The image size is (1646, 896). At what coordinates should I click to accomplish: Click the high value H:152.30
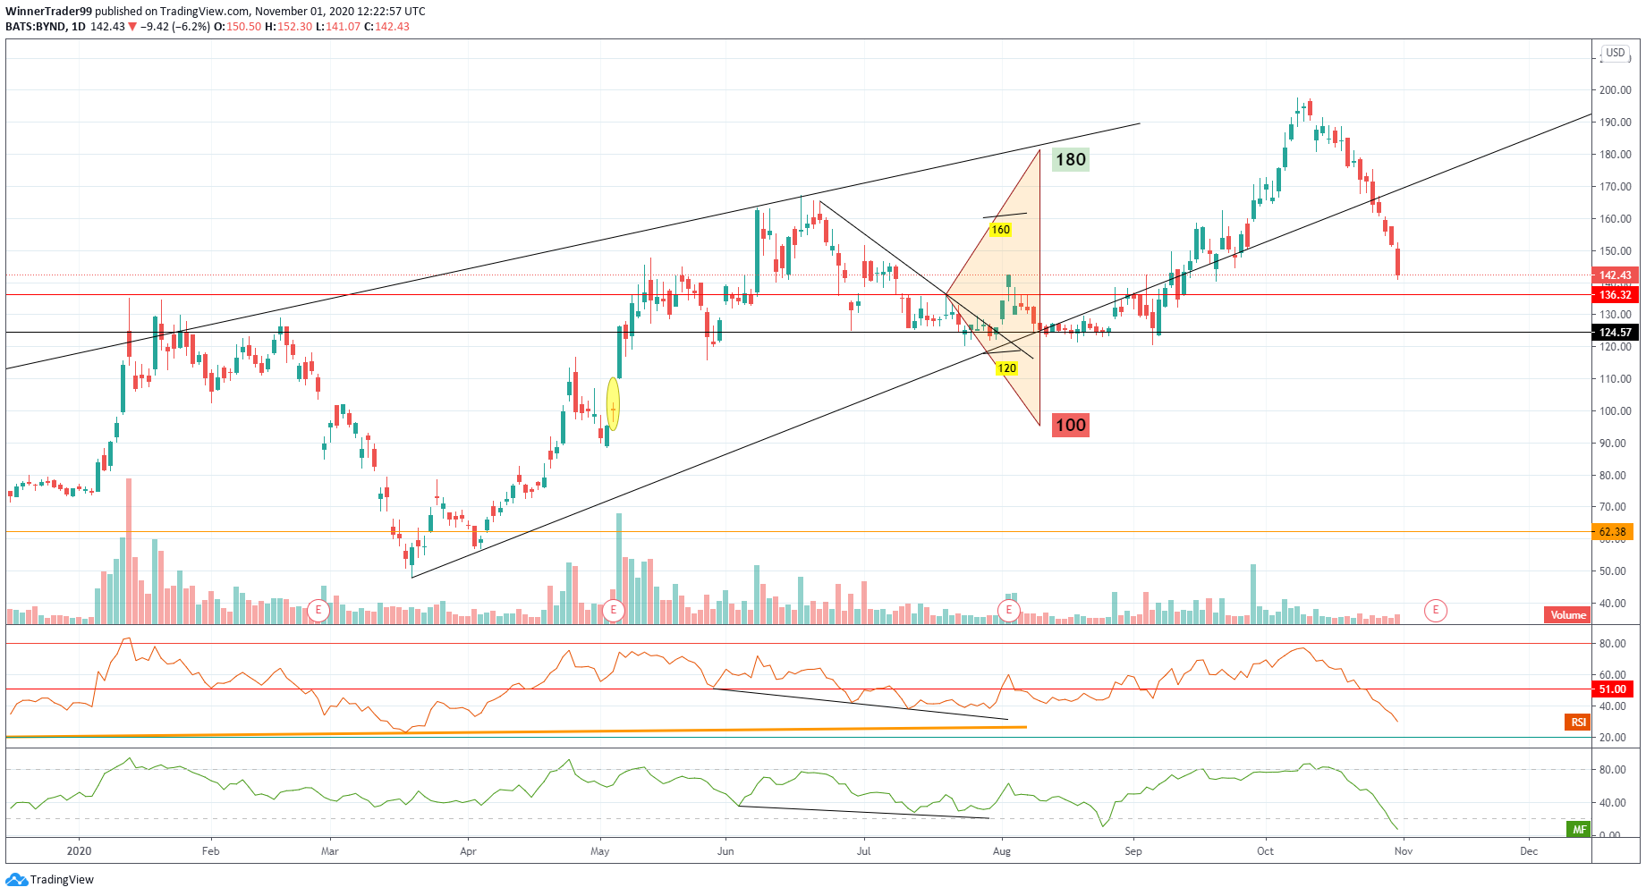coord(288,27)
